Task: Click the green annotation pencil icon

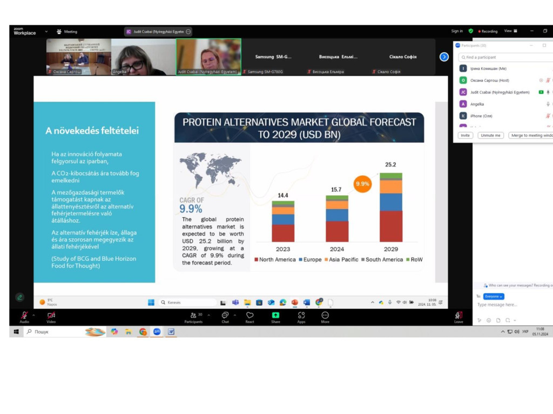Action: point(20,297)
